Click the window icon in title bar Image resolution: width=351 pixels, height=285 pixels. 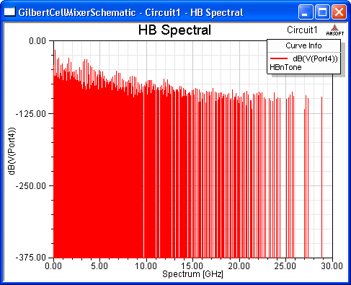pos(10,12)
